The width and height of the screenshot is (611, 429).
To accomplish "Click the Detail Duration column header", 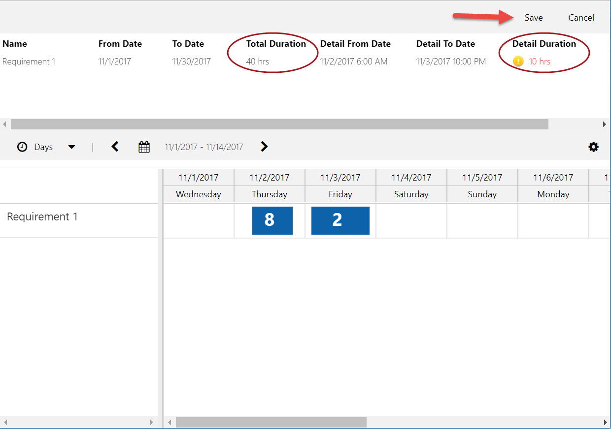I will 544,44.
